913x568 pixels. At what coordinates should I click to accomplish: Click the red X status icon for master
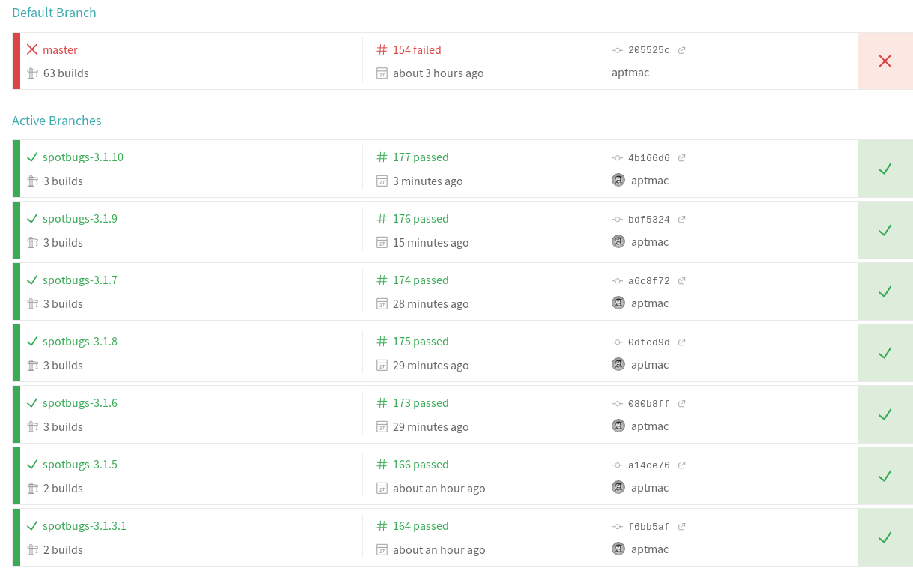[x=885, y=61]
